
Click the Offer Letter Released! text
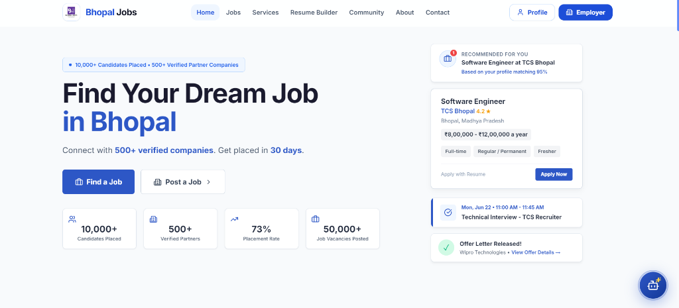[x=491, y=244]
